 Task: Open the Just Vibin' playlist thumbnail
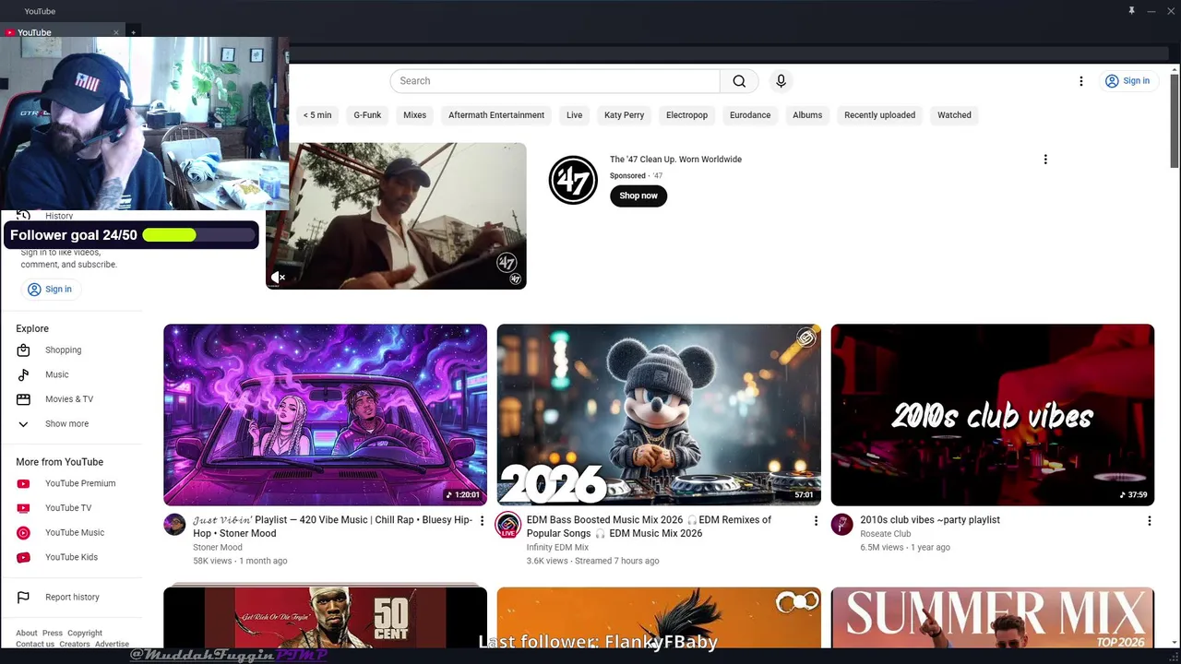(x=325, y=415)
